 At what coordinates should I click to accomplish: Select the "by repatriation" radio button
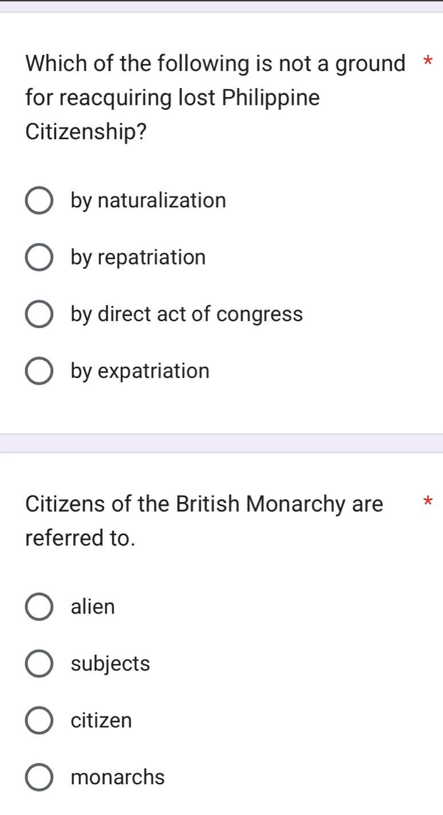[x=39, y=258]
